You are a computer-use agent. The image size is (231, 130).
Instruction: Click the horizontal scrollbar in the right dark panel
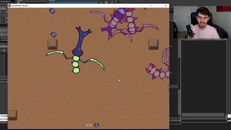202,114
